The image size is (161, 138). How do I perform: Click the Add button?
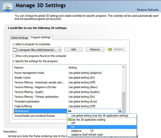click(74, 49)
